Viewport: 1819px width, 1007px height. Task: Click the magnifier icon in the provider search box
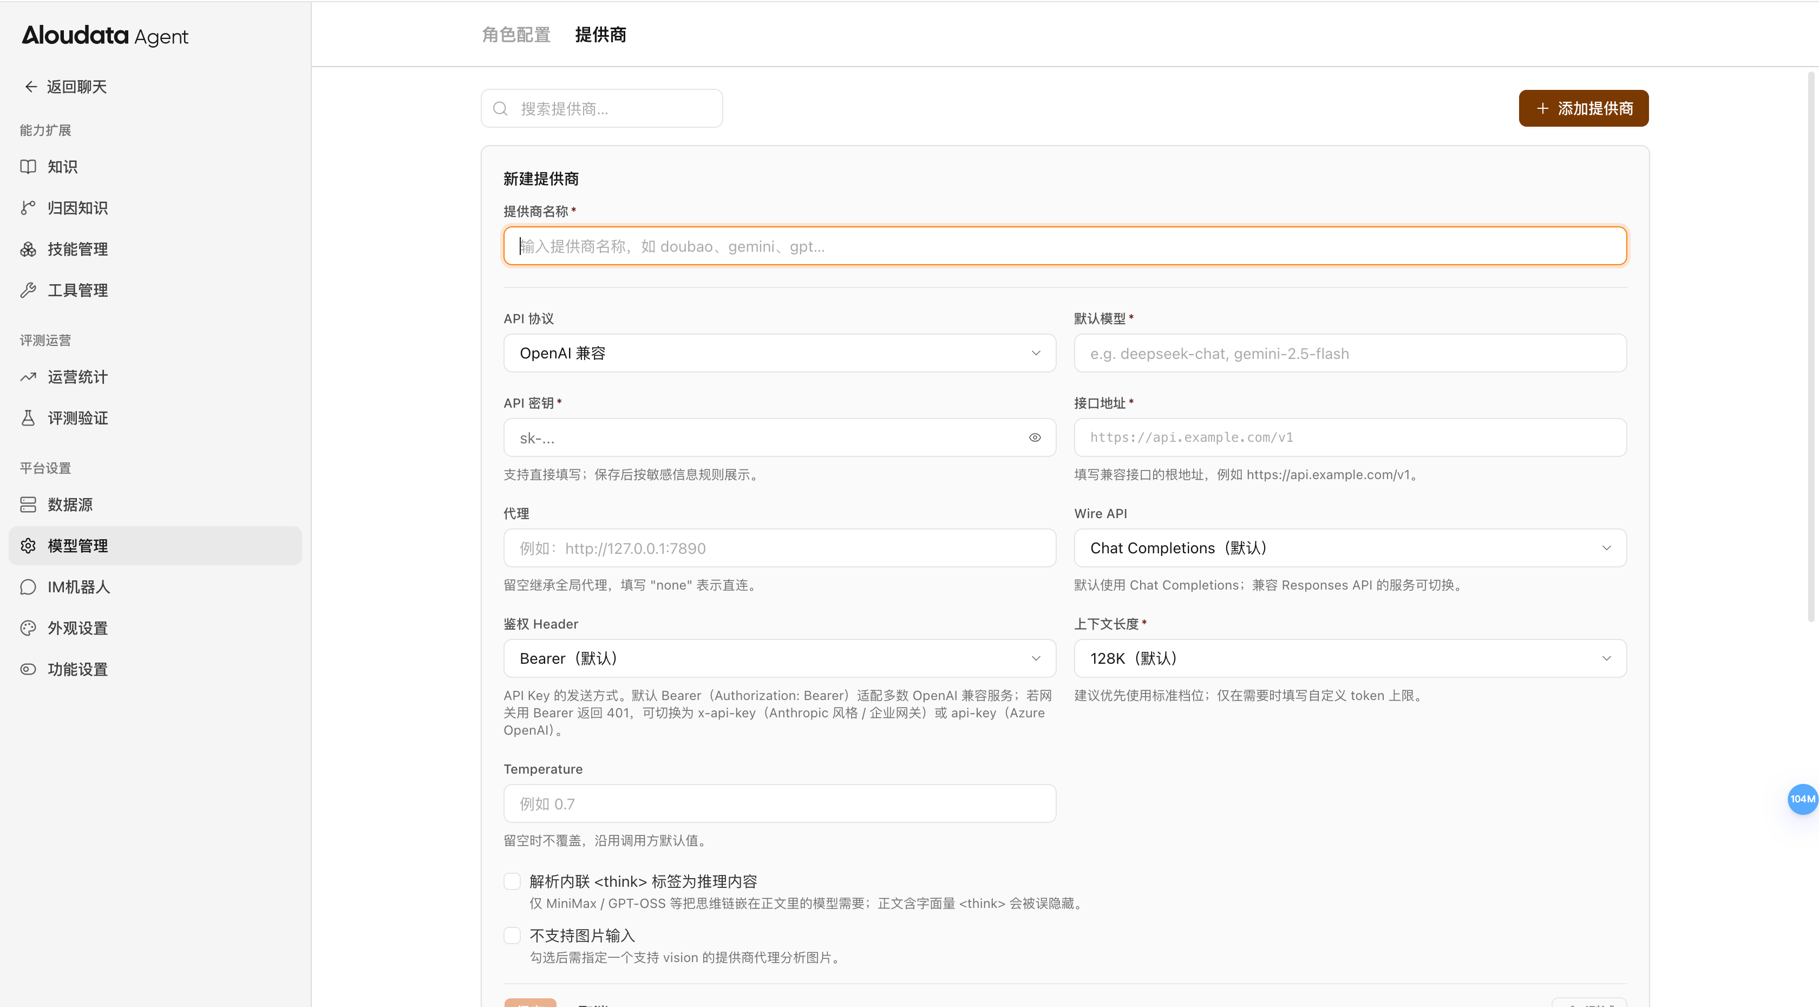point(500,108)
